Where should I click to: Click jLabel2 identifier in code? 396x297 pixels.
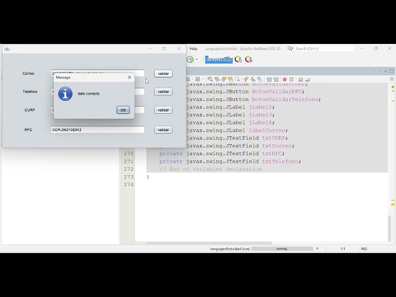(x=260, y=107)
